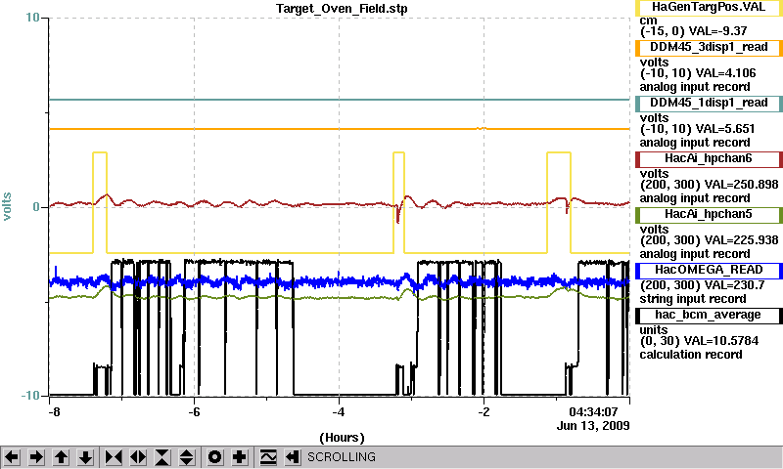
Task: Zoom in vertically with the hourglass-shaped icon
Action: coord(162,457)
